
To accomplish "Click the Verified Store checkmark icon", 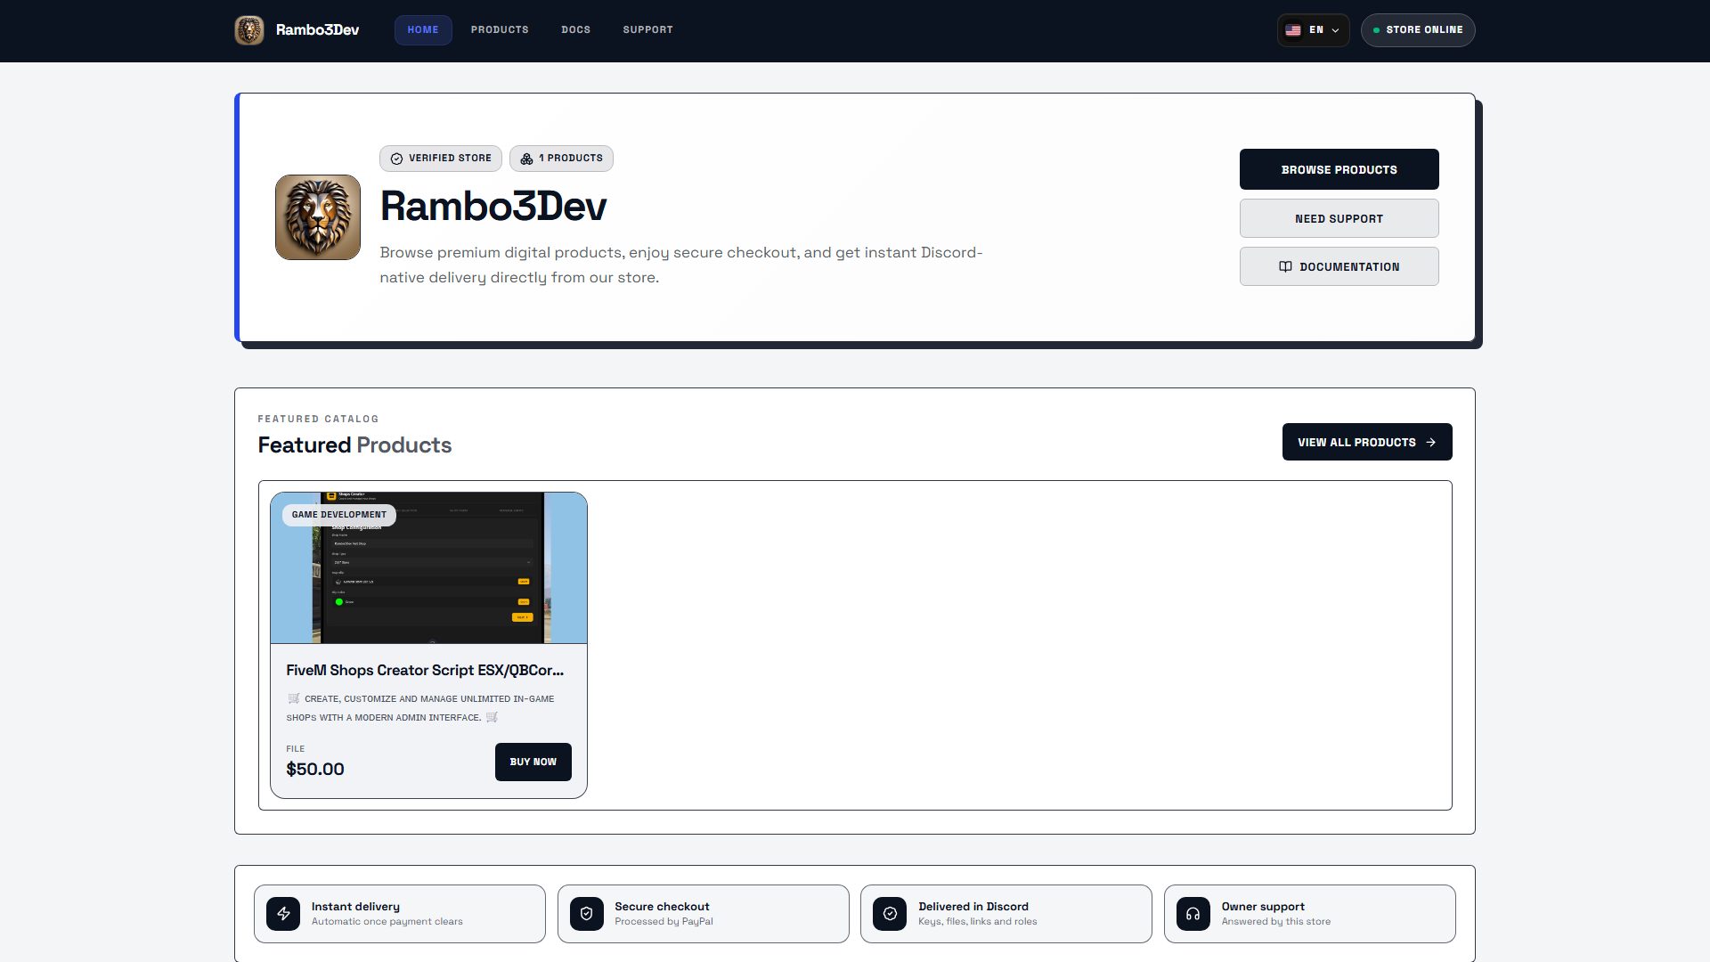I will (x=396, y=159).
